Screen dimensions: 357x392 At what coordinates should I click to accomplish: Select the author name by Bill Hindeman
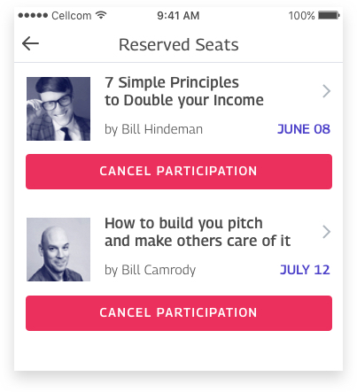(153, 129)
